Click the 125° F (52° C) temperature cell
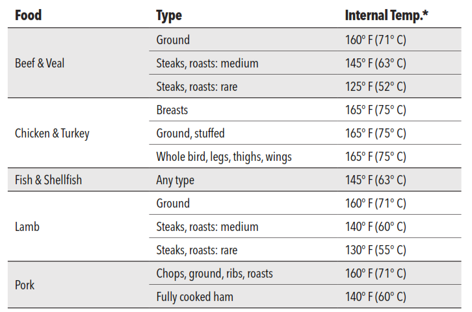472x312 pixels. (376, 86)
